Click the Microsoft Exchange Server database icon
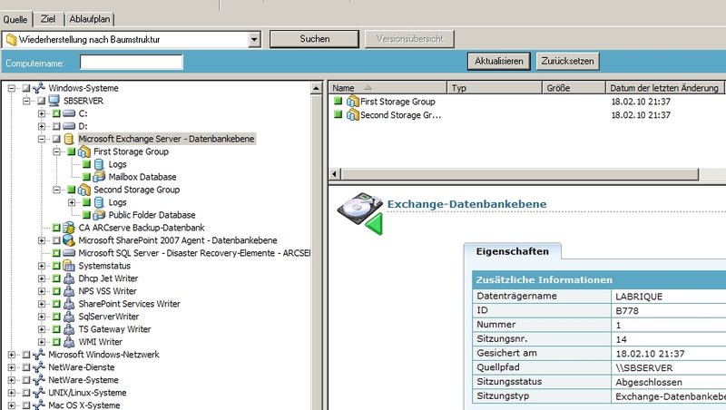This screenshot has width=726, height=410. (69, 139)
